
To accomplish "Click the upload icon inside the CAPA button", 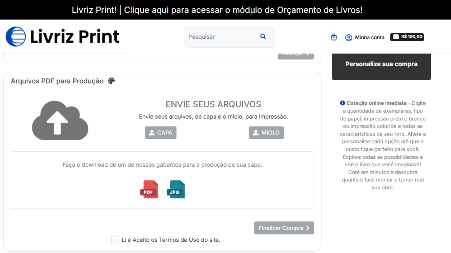I will click(152, 132).
